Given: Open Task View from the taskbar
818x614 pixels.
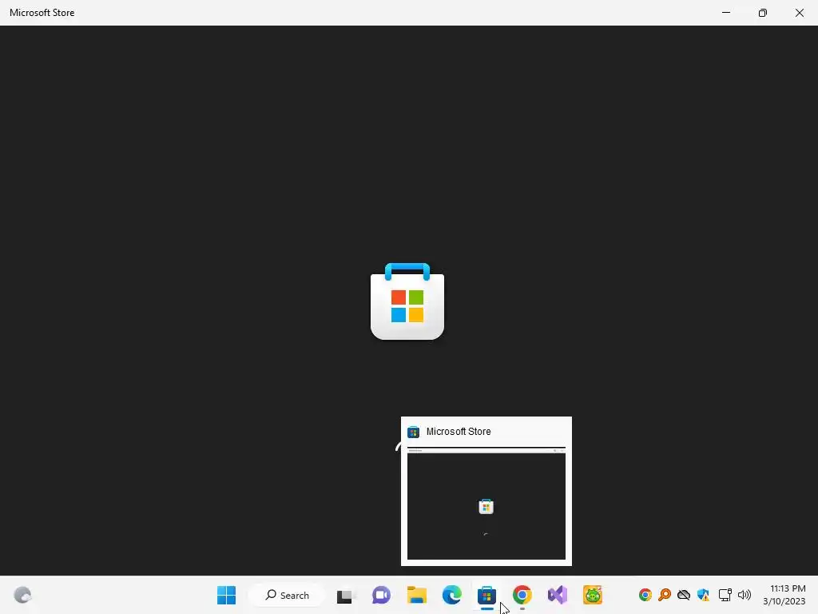Looking at the screenshot, I should coord(345,596).
